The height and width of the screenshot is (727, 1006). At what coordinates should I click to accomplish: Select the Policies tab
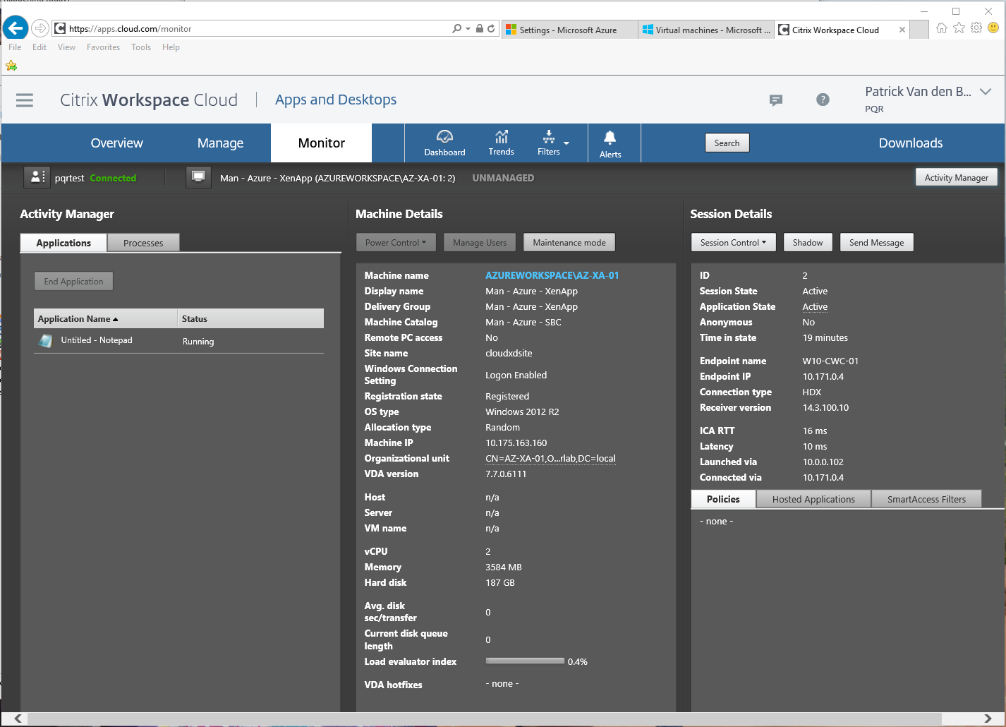[723, 499]
